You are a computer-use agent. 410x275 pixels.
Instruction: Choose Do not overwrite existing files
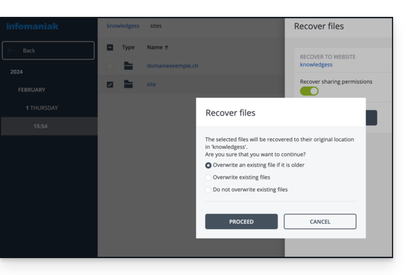click(209, 190)
